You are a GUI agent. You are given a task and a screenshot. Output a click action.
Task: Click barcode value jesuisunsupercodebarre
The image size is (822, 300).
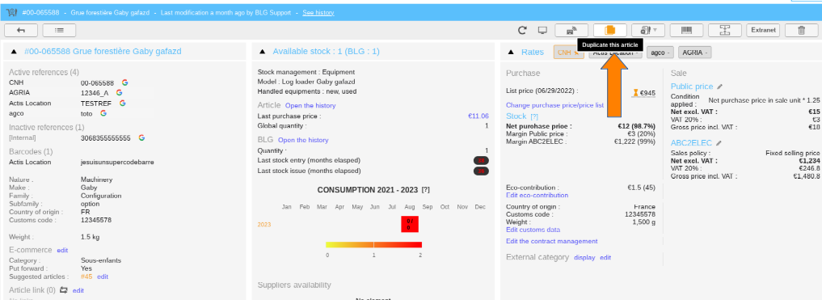pyautogui.click(x=117, y=162)
